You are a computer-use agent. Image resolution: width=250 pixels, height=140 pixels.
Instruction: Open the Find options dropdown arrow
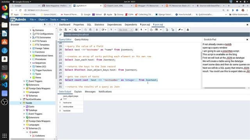click(x=80, y=30)
